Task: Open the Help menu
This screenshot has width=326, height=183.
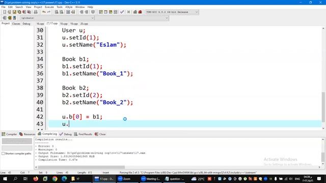Action: click(x=90, y=7)
